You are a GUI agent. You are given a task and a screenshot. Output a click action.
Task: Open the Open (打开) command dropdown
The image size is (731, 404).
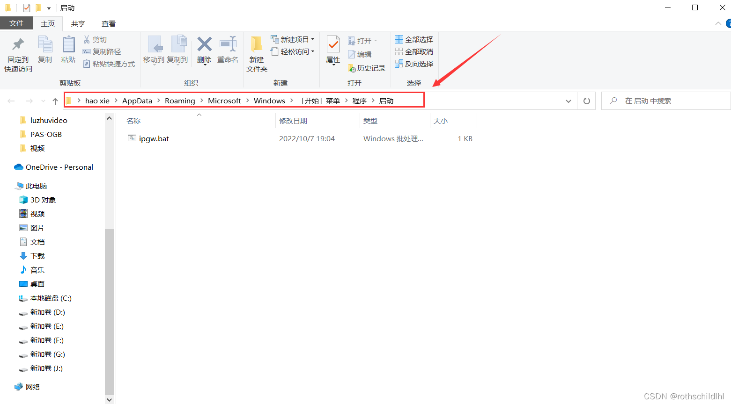[x=363, y=41]
